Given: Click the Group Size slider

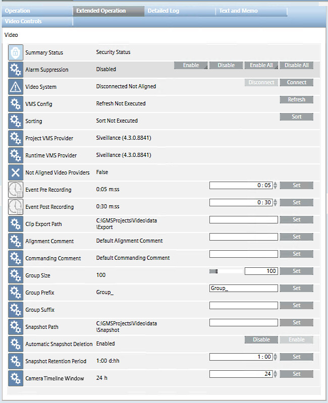Looking at the screenshot, I should (x=226, y=271).
